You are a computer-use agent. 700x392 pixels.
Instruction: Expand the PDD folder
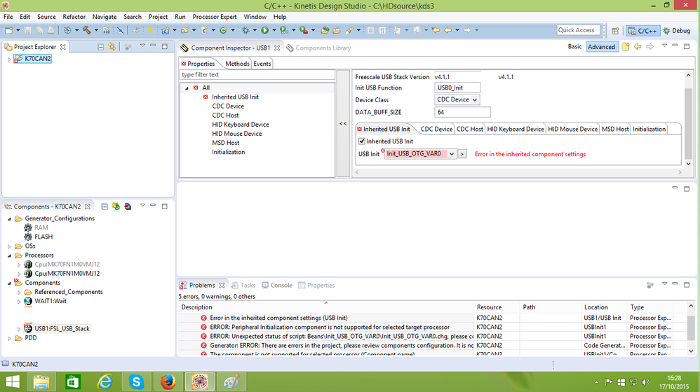9,339
